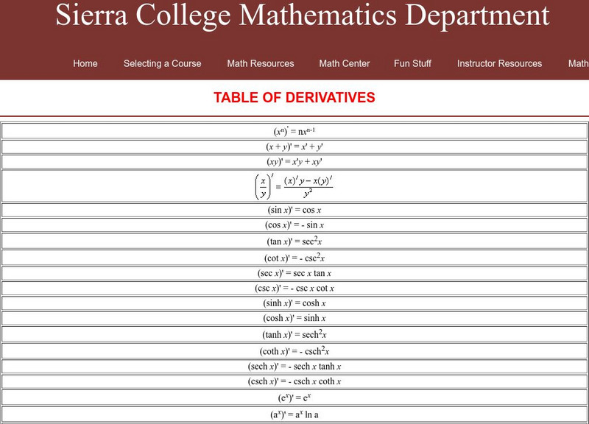Screen dimensions: 589x424
Task: Click the (aˣ)' = aˣ ln a row
Action: pos(294,414)
